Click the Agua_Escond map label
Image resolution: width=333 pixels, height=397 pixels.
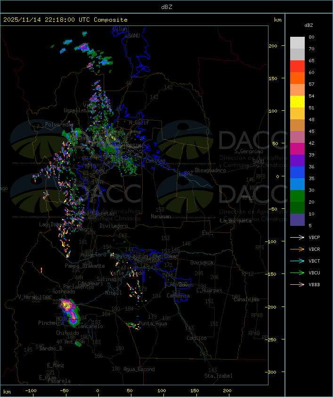click(139, 369)
